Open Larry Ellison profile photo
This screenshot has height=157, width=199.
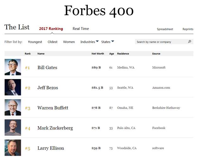pos(13,148)
